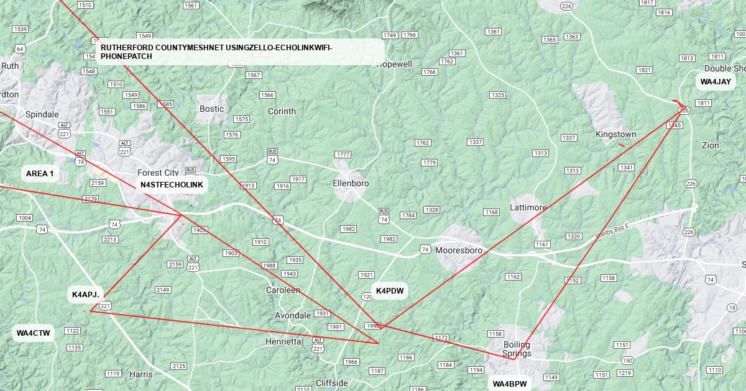Select the WA4BPW station label
Screen dimensions: 746x391
[x=510, y=384]
